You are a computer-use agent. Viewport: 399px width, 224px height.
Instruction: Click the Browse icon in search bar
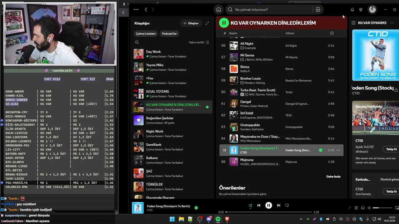pyautogui.click(x=318, y=10)
